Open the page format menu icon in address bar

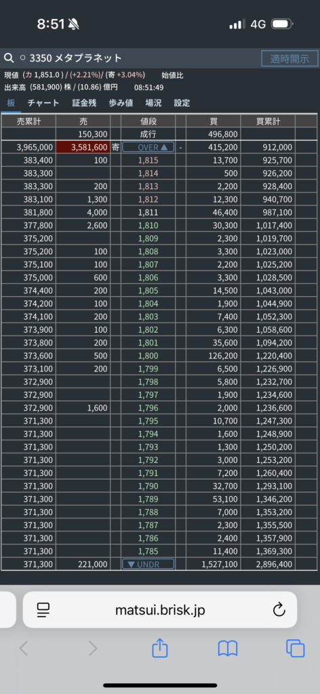pos(43,610)
